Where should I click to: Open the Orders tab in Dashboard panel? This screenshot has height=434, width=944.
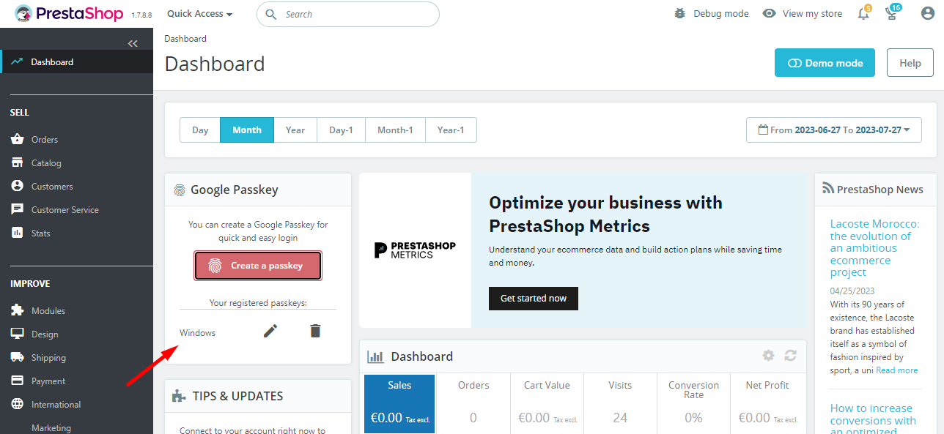click(473, 404)
